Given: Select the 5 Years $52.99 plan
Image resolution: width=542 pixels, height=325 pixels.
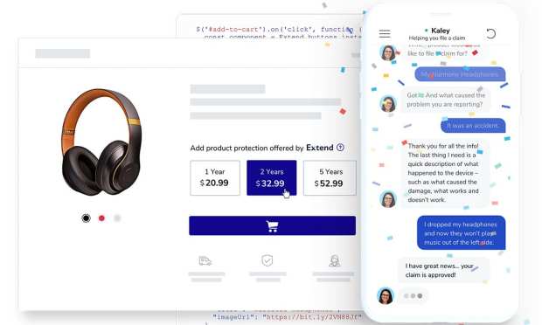Looking at the screenshot, I should coord(330,178).
